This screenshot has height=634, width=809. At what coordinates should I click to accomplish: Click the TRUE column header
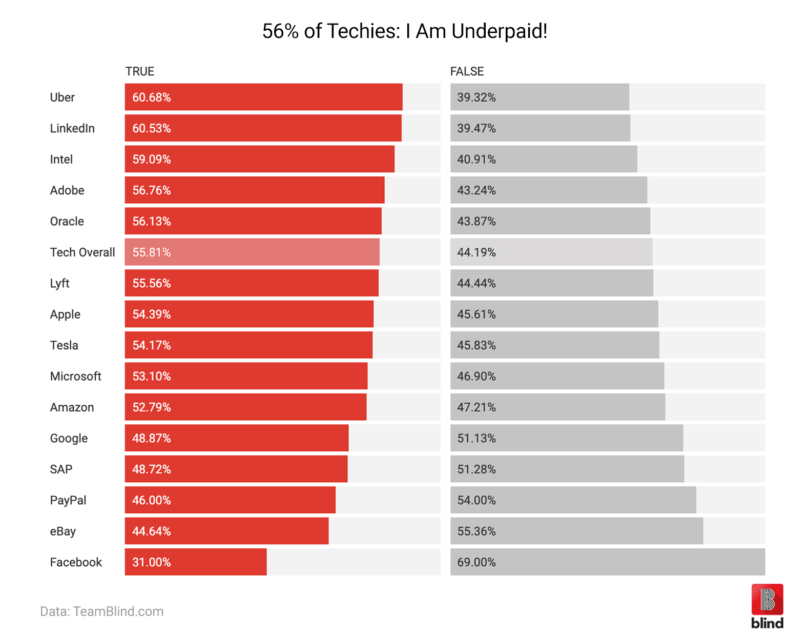point(140,71)
